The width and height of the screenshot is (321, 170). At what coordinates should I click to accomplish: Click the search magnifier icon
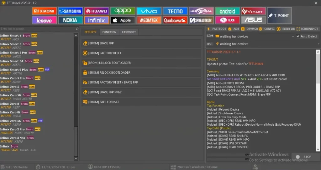click(x=77, y=29)
